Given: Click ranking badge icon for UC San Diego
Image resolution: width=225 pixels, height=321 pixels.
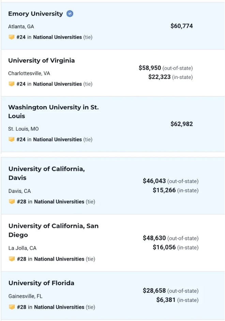Looking at the screenshot, I should pos(12,259).
